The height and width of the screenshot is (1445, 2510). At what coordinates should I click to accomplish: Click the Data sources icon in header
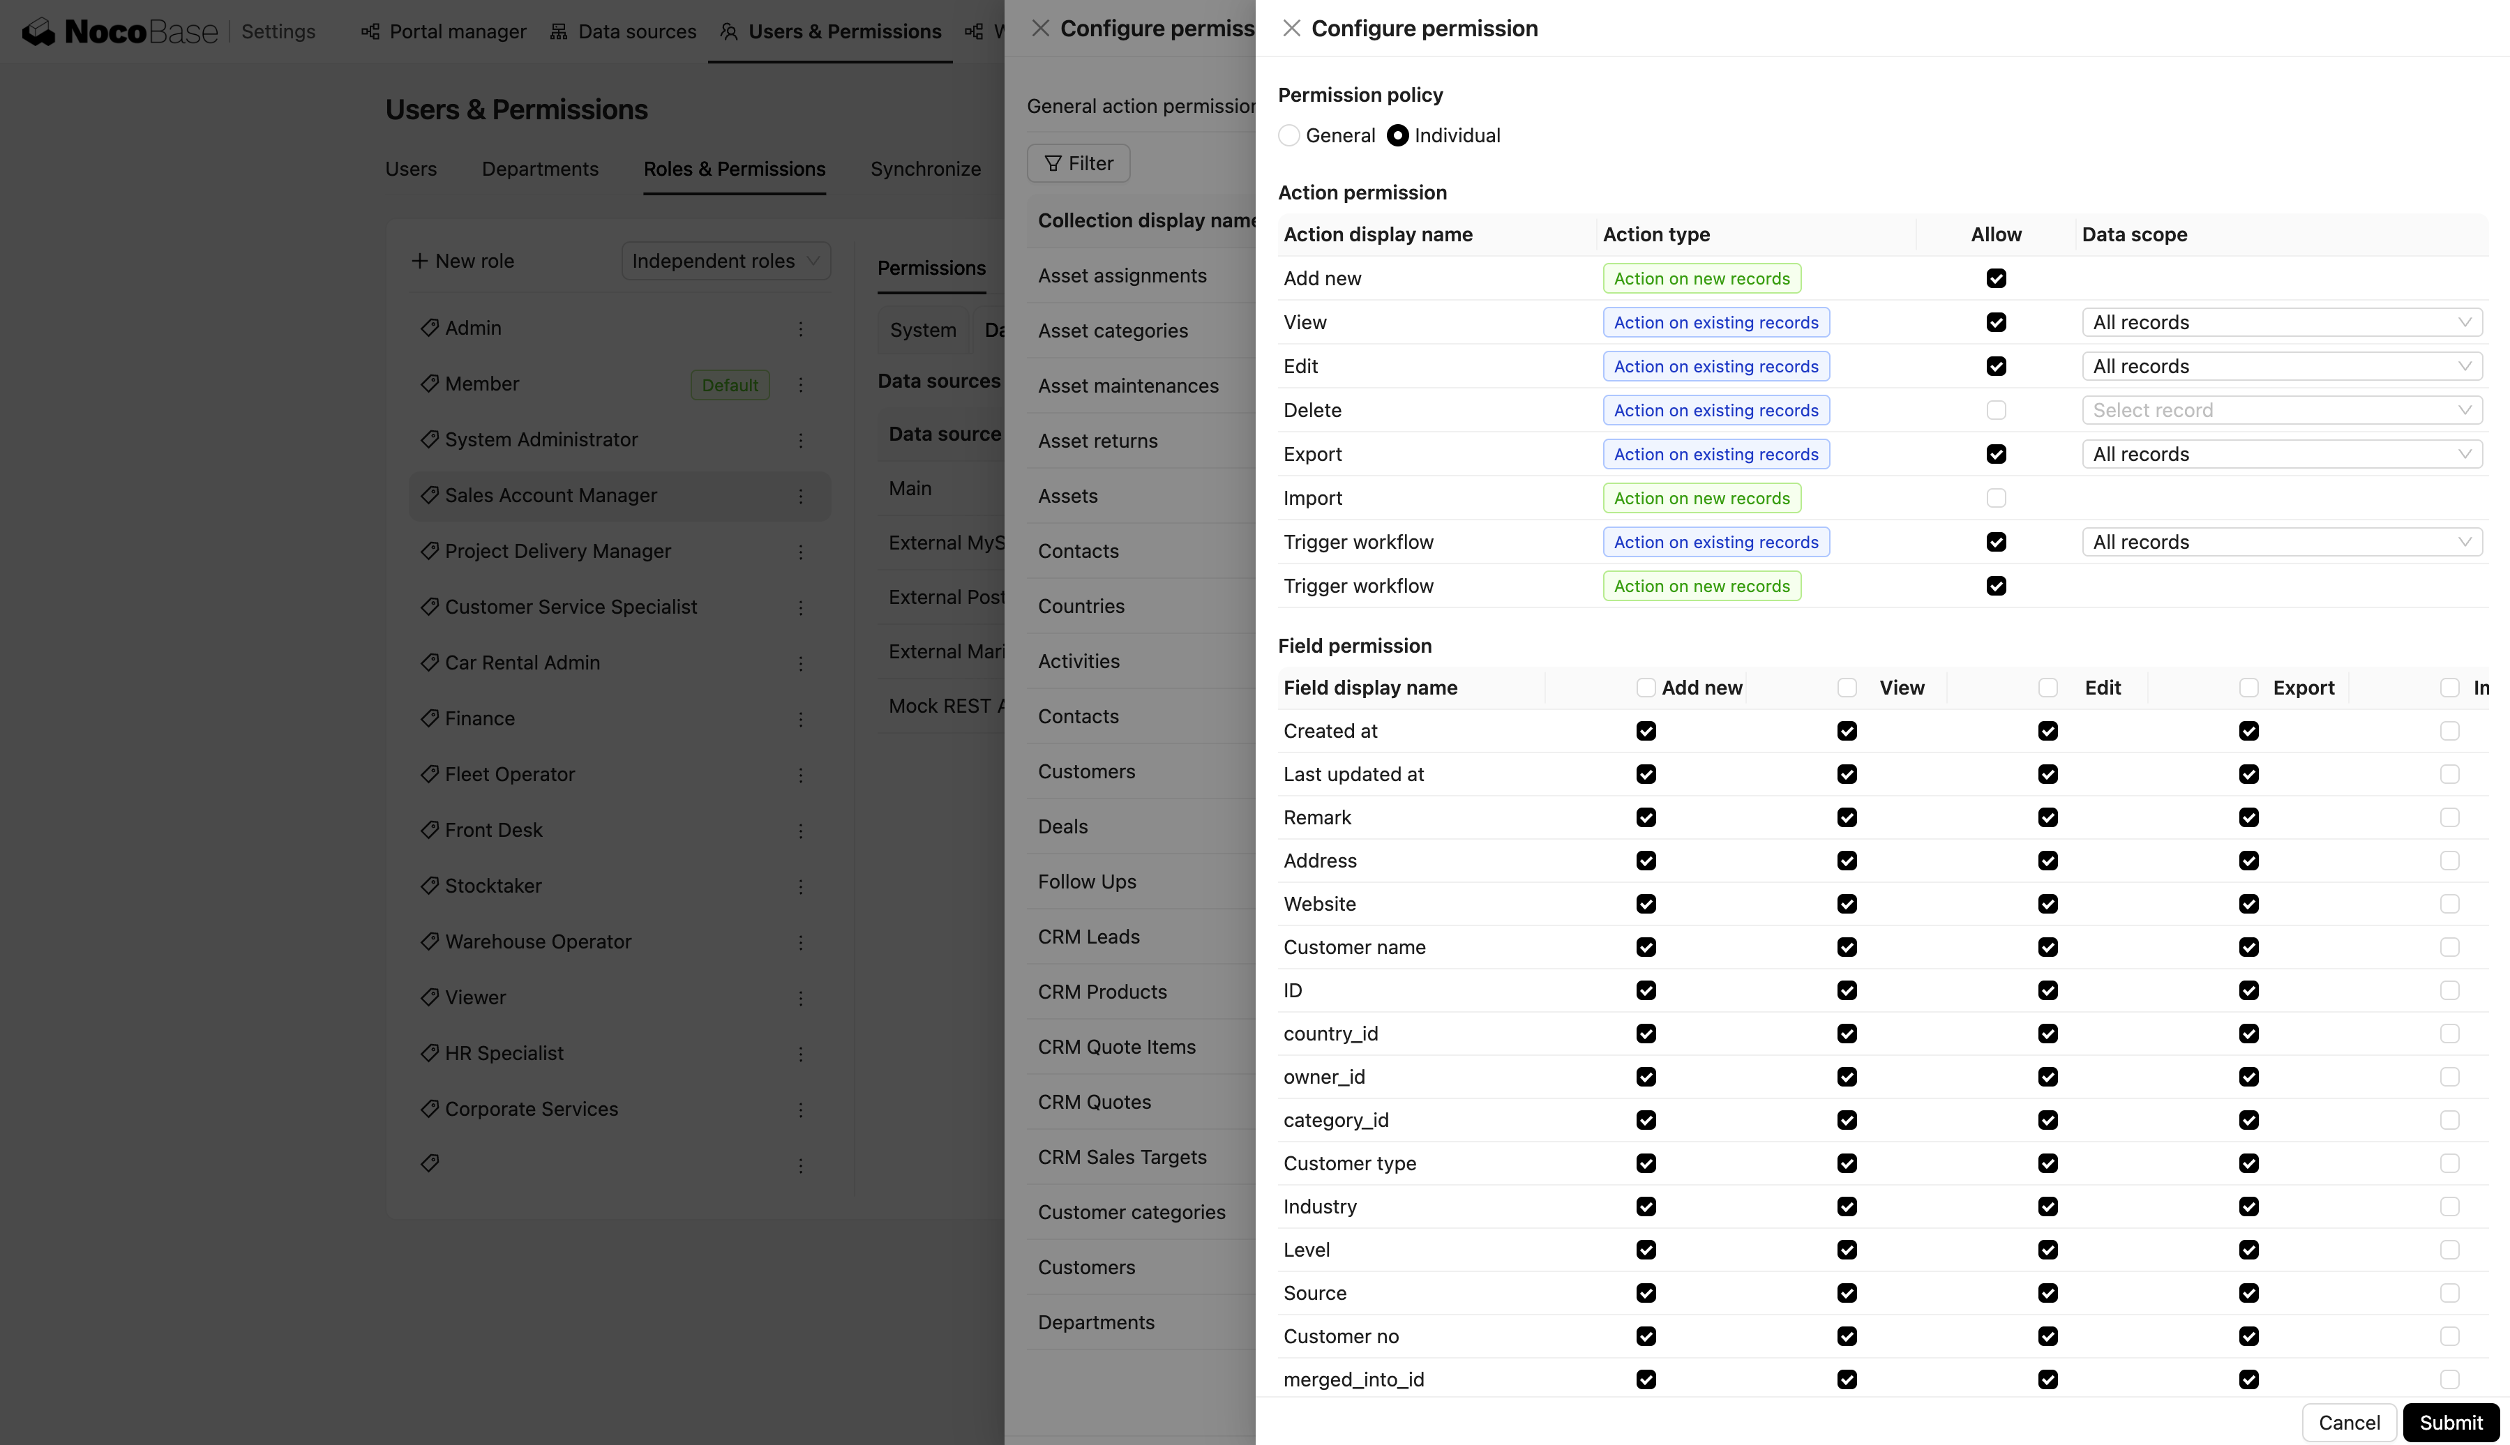coord(559,32)
